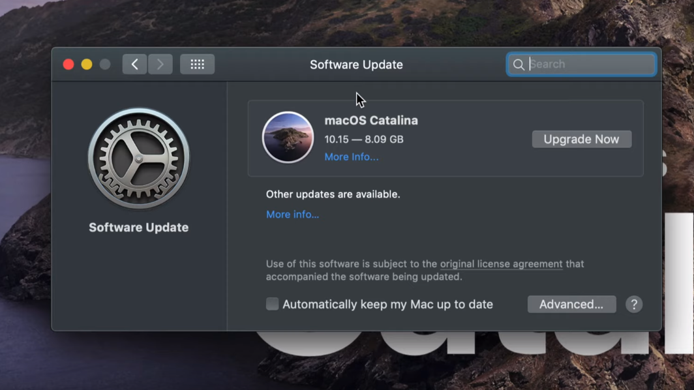This screenshot has height=390, width=694.
Task: Click inside the Search input field
Action: tap(581, 64)
